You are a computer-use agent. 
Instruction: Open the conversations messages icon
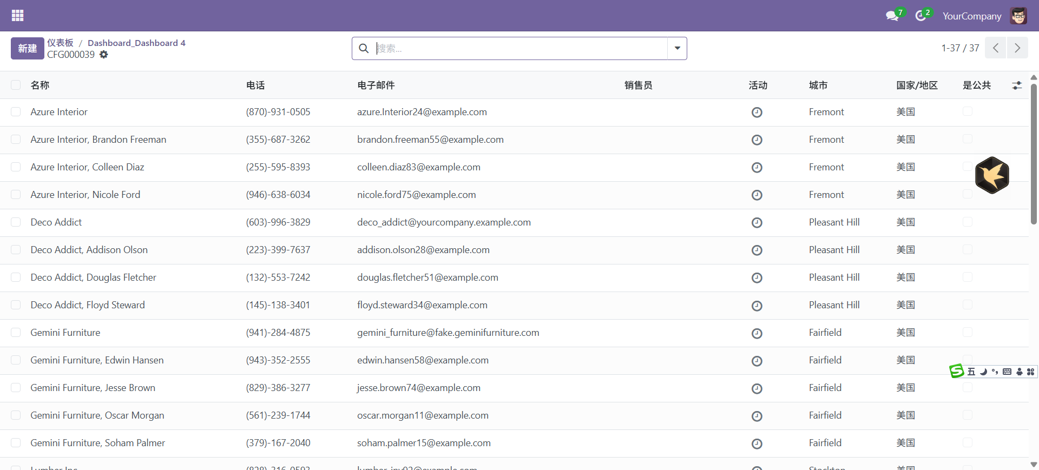coord(892,16)
